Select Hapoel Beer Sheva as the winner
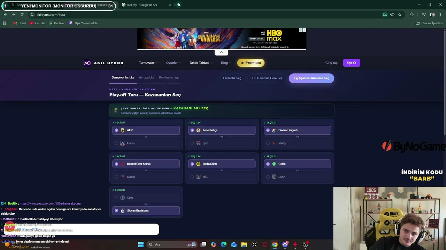This screenshot has width=446, height=250. point(146,164)
